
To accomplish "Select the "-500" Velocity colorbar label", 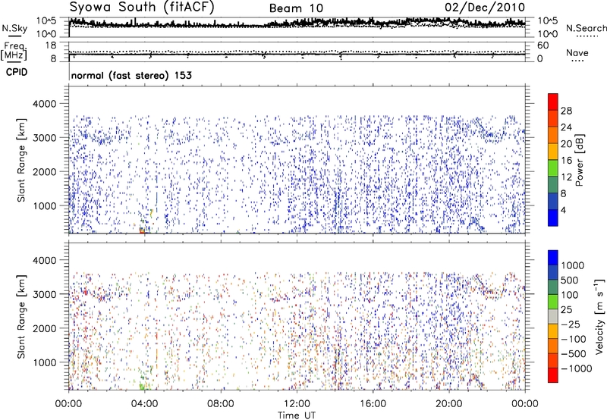I will [x=574, y=354].
